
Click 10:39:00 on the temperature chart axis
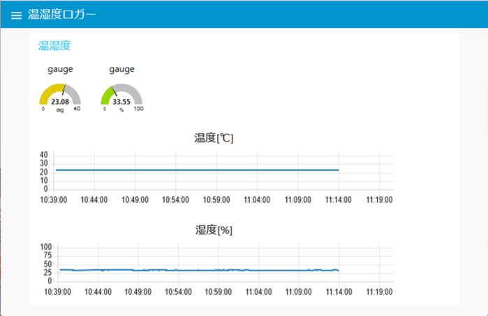coord(53,200)
